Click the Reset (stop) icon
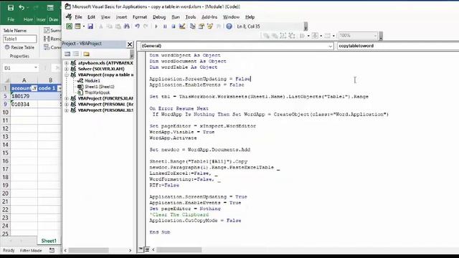Image resolution: width=459 pixels, height=258 pixels. 174,27
